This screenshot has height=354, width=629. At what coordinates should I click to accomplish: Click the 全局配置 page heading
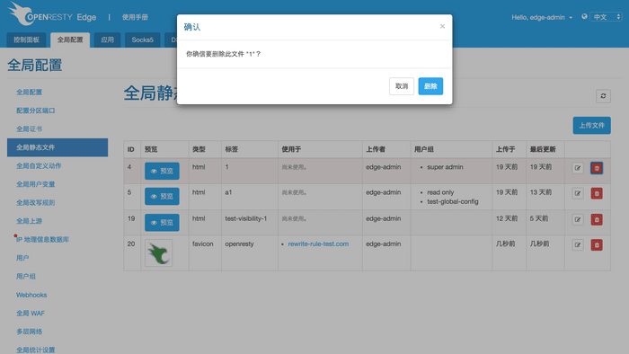pos(34,65)
